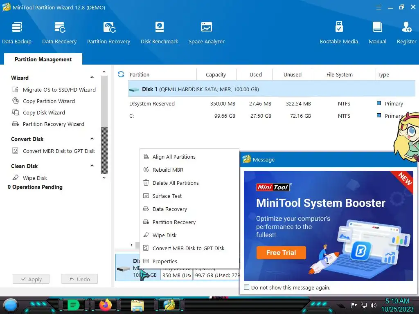This screenshot has width=419, height=314.
Task: Open Partition Recovery in the top toolbar
Action: (108, 33)
